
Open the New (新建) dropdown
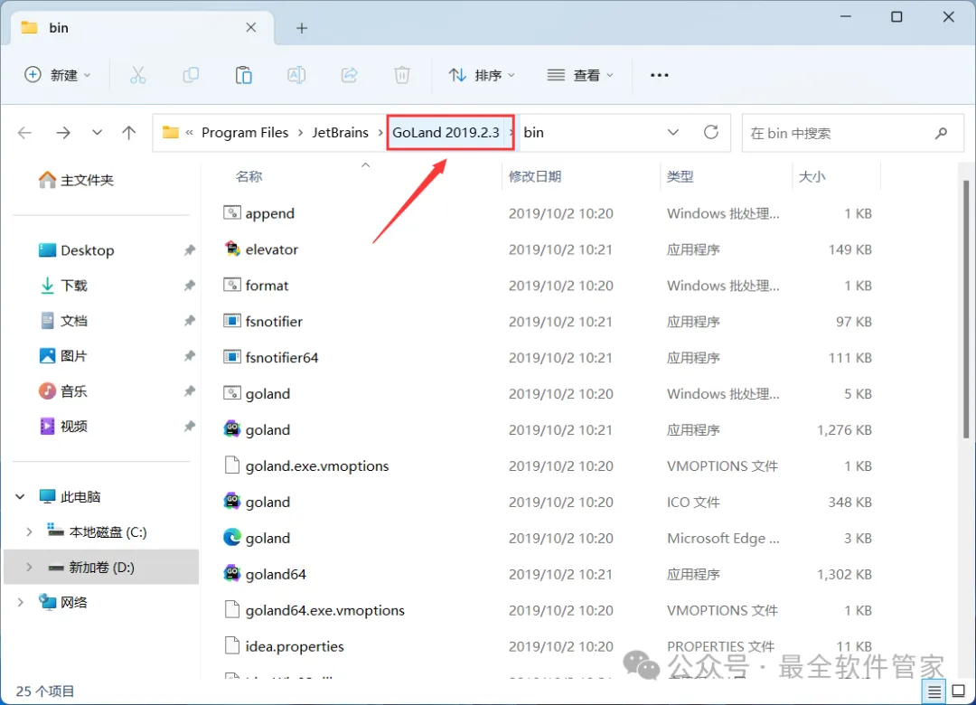pos(57,75)
